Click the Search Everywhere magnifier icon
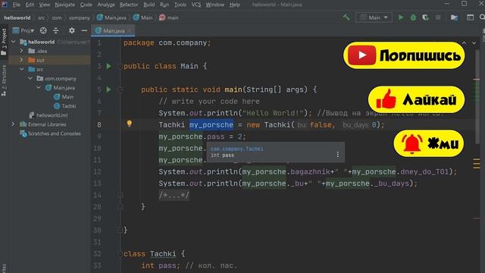The height and width of the screenshot is (273, 485). click(482, 17)
